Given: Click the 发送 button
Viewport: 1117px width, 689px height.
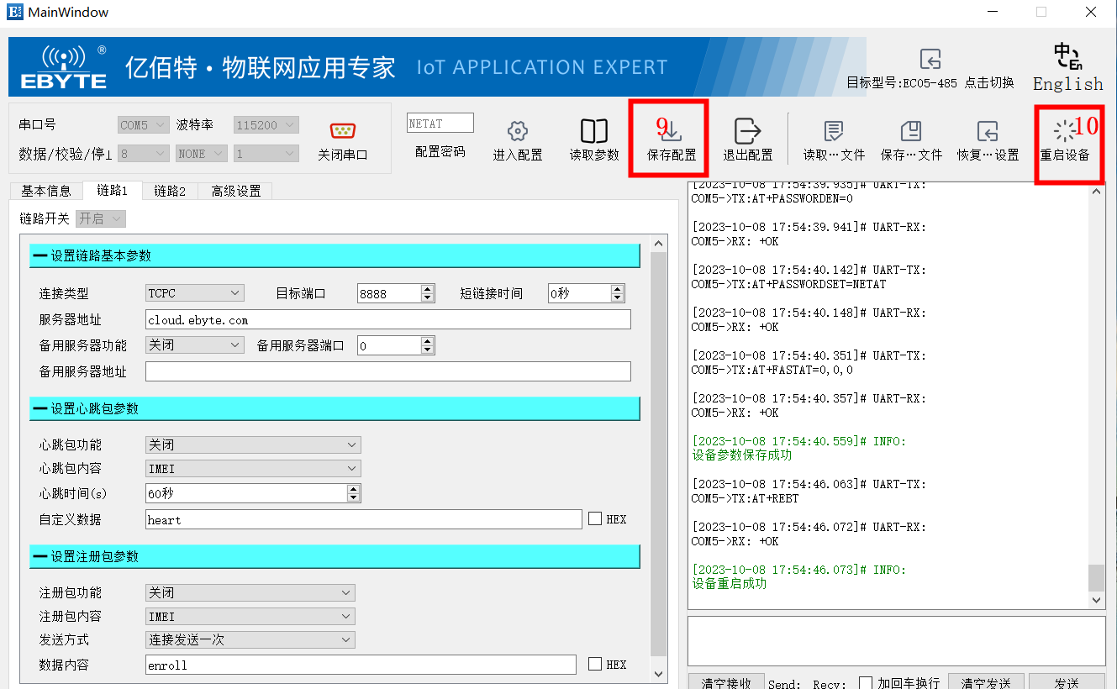Looking at the screenshot, I should click(1066, 681).
